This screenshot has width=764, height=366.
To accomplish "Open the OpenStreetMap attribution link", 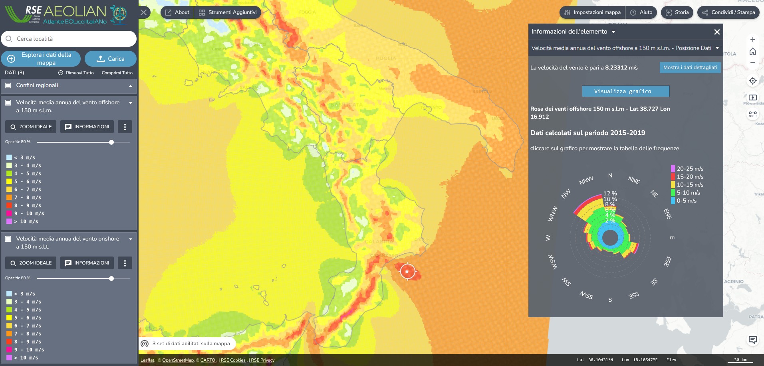I will [x=178, y=360].
